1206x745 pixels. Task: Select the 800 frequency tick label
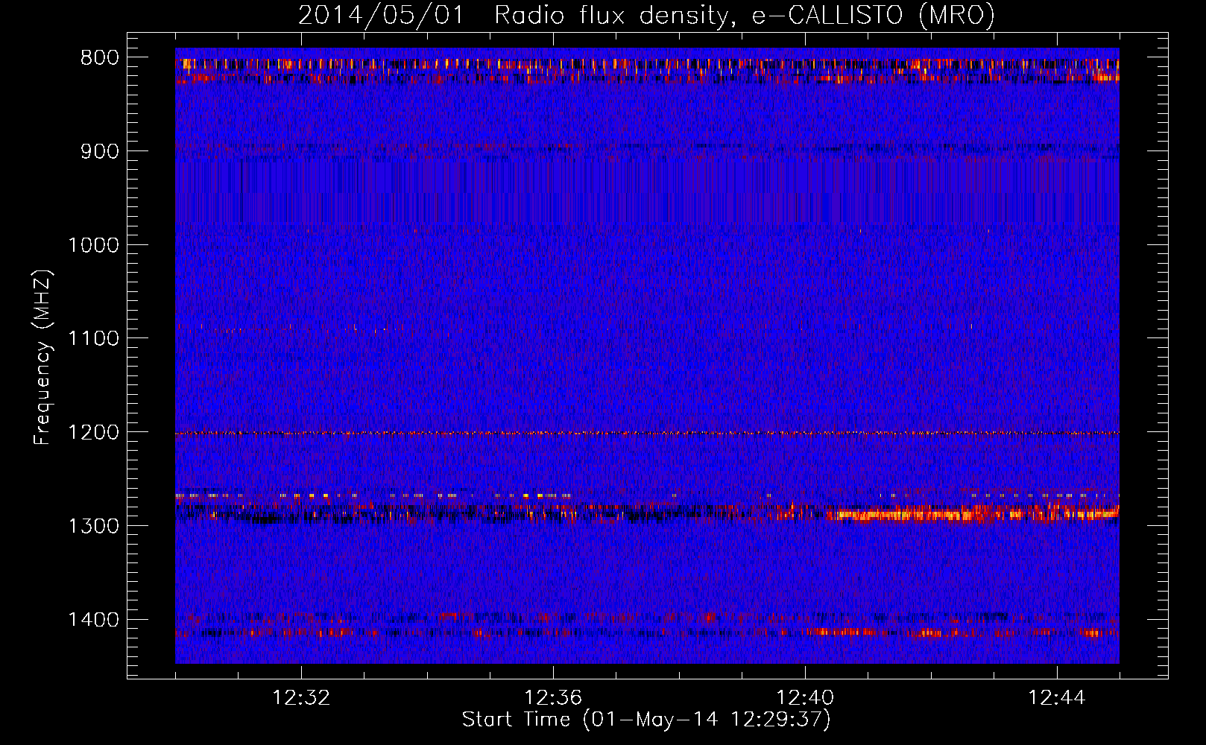click(x=99, y=58)
